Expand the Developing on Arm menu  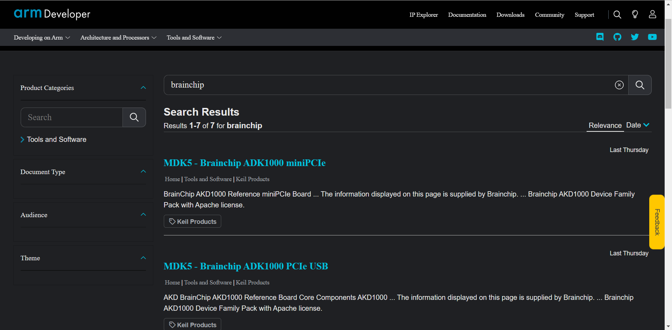(42, 37)
